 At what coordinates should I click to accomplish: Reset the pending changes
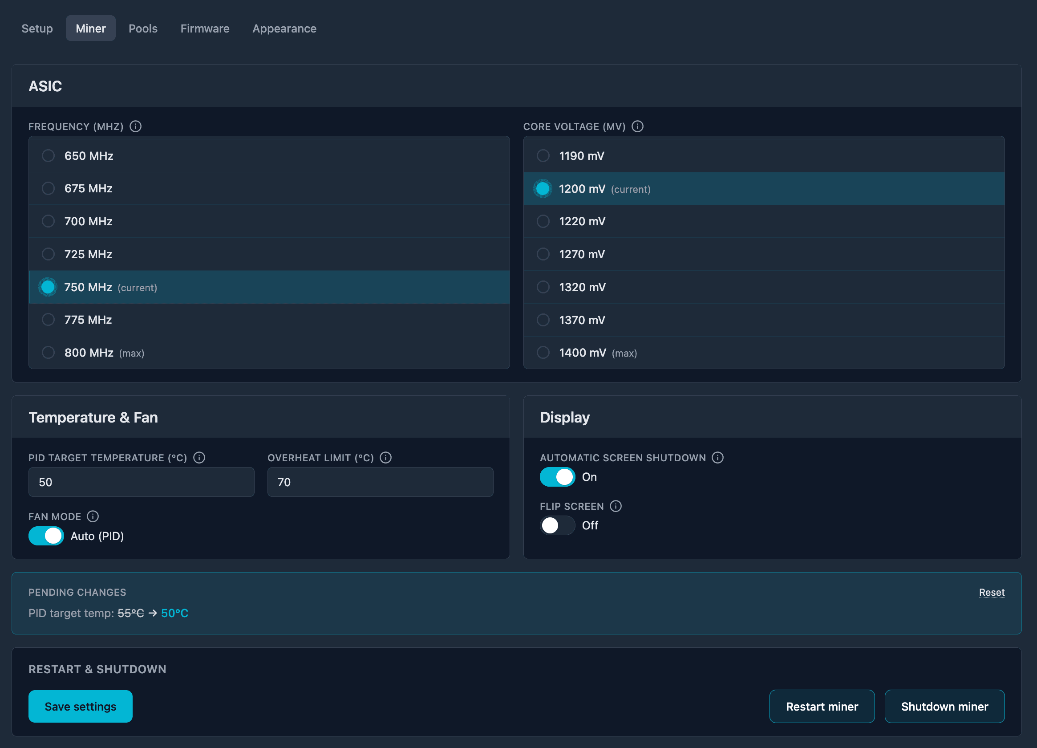click(x=991, y=592)
